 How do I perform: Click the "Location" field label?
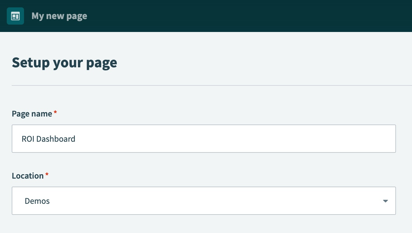(28, 176)
